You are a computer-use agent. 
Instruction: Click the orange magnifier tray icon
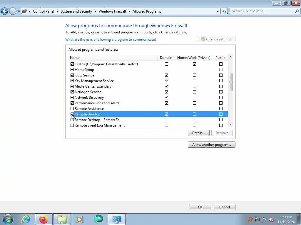point(250,219)
